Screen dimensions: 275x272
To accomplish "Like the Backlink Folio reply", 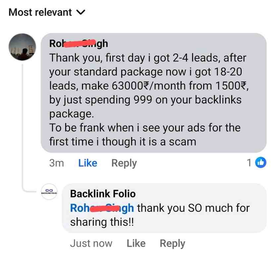I will tap(136, 243).
